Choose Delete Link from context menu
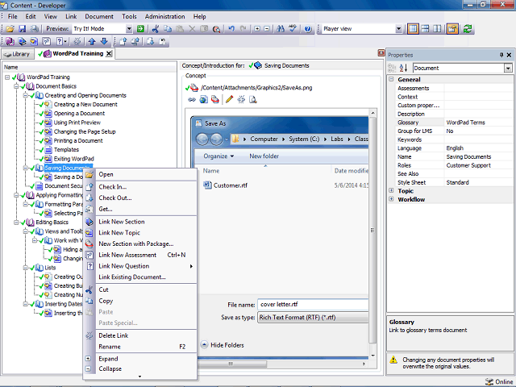The image size is (516, 387). click(114, 335)
